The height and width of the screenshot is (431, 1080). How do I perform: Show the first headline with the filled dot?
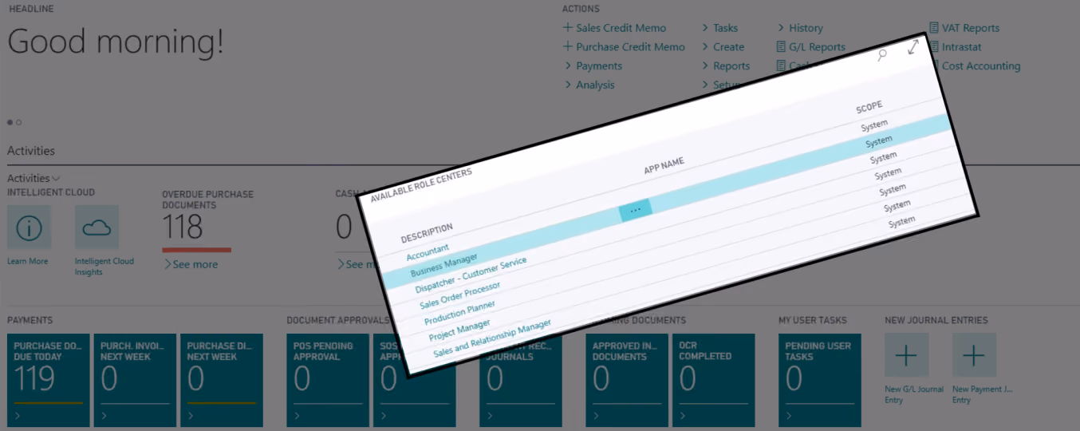tap(10, 123)
